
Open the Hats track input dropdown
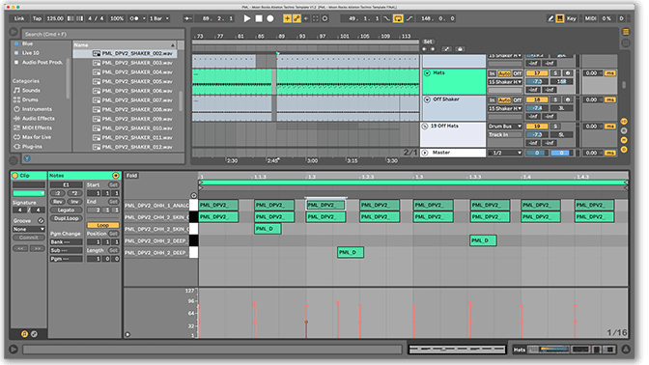[x=505, y=82]
